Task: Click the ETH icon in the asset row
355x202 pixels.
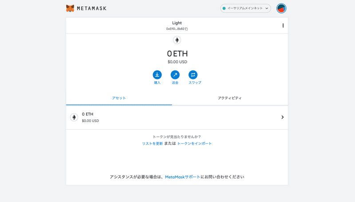Action: 74,117
